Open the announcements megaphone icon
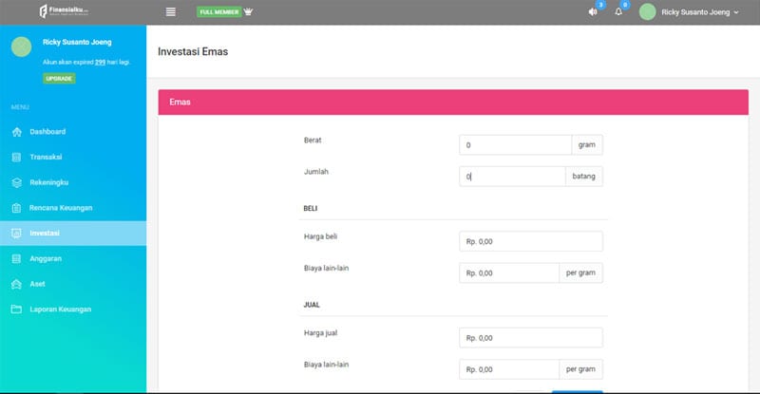 593,11
